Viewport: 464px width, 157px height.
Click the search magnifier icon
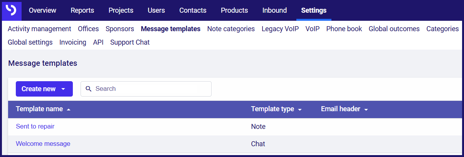[x=89, y=89]
